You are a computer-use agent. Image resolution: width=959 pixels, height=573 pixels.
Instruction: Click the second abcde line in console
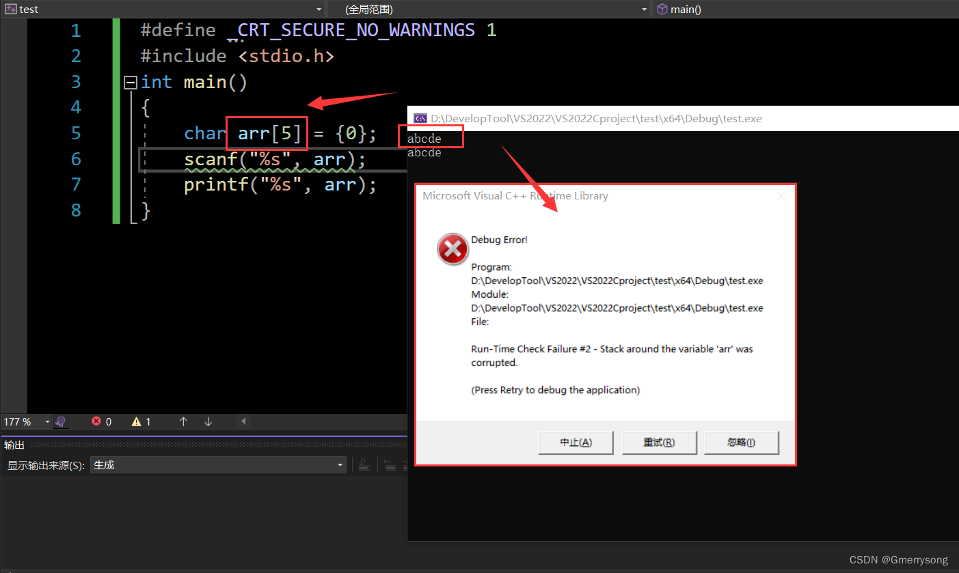coord(424,152)
